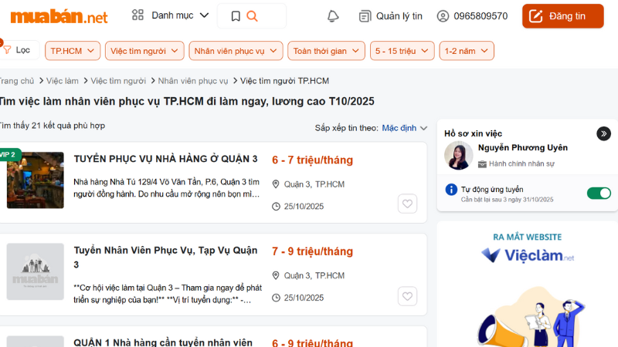This screenshot has width=618, height=347.
Task: Click the user account avatar icon
Action: pos(443,16)
